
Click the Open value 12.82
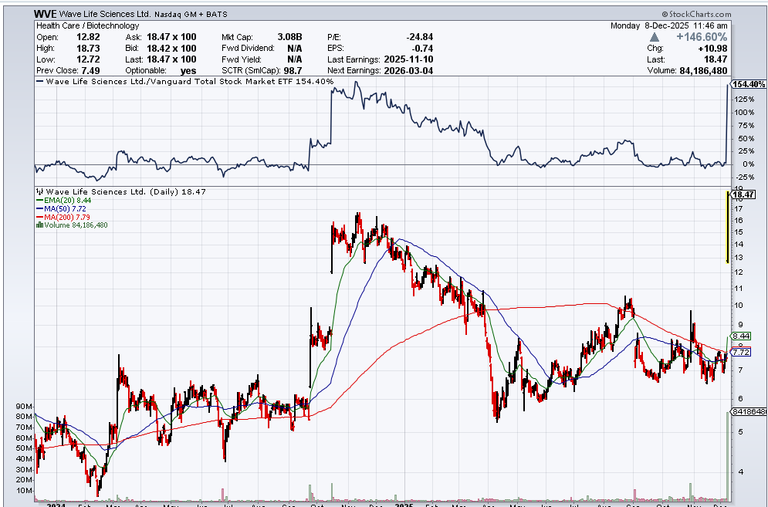(88, 37)
